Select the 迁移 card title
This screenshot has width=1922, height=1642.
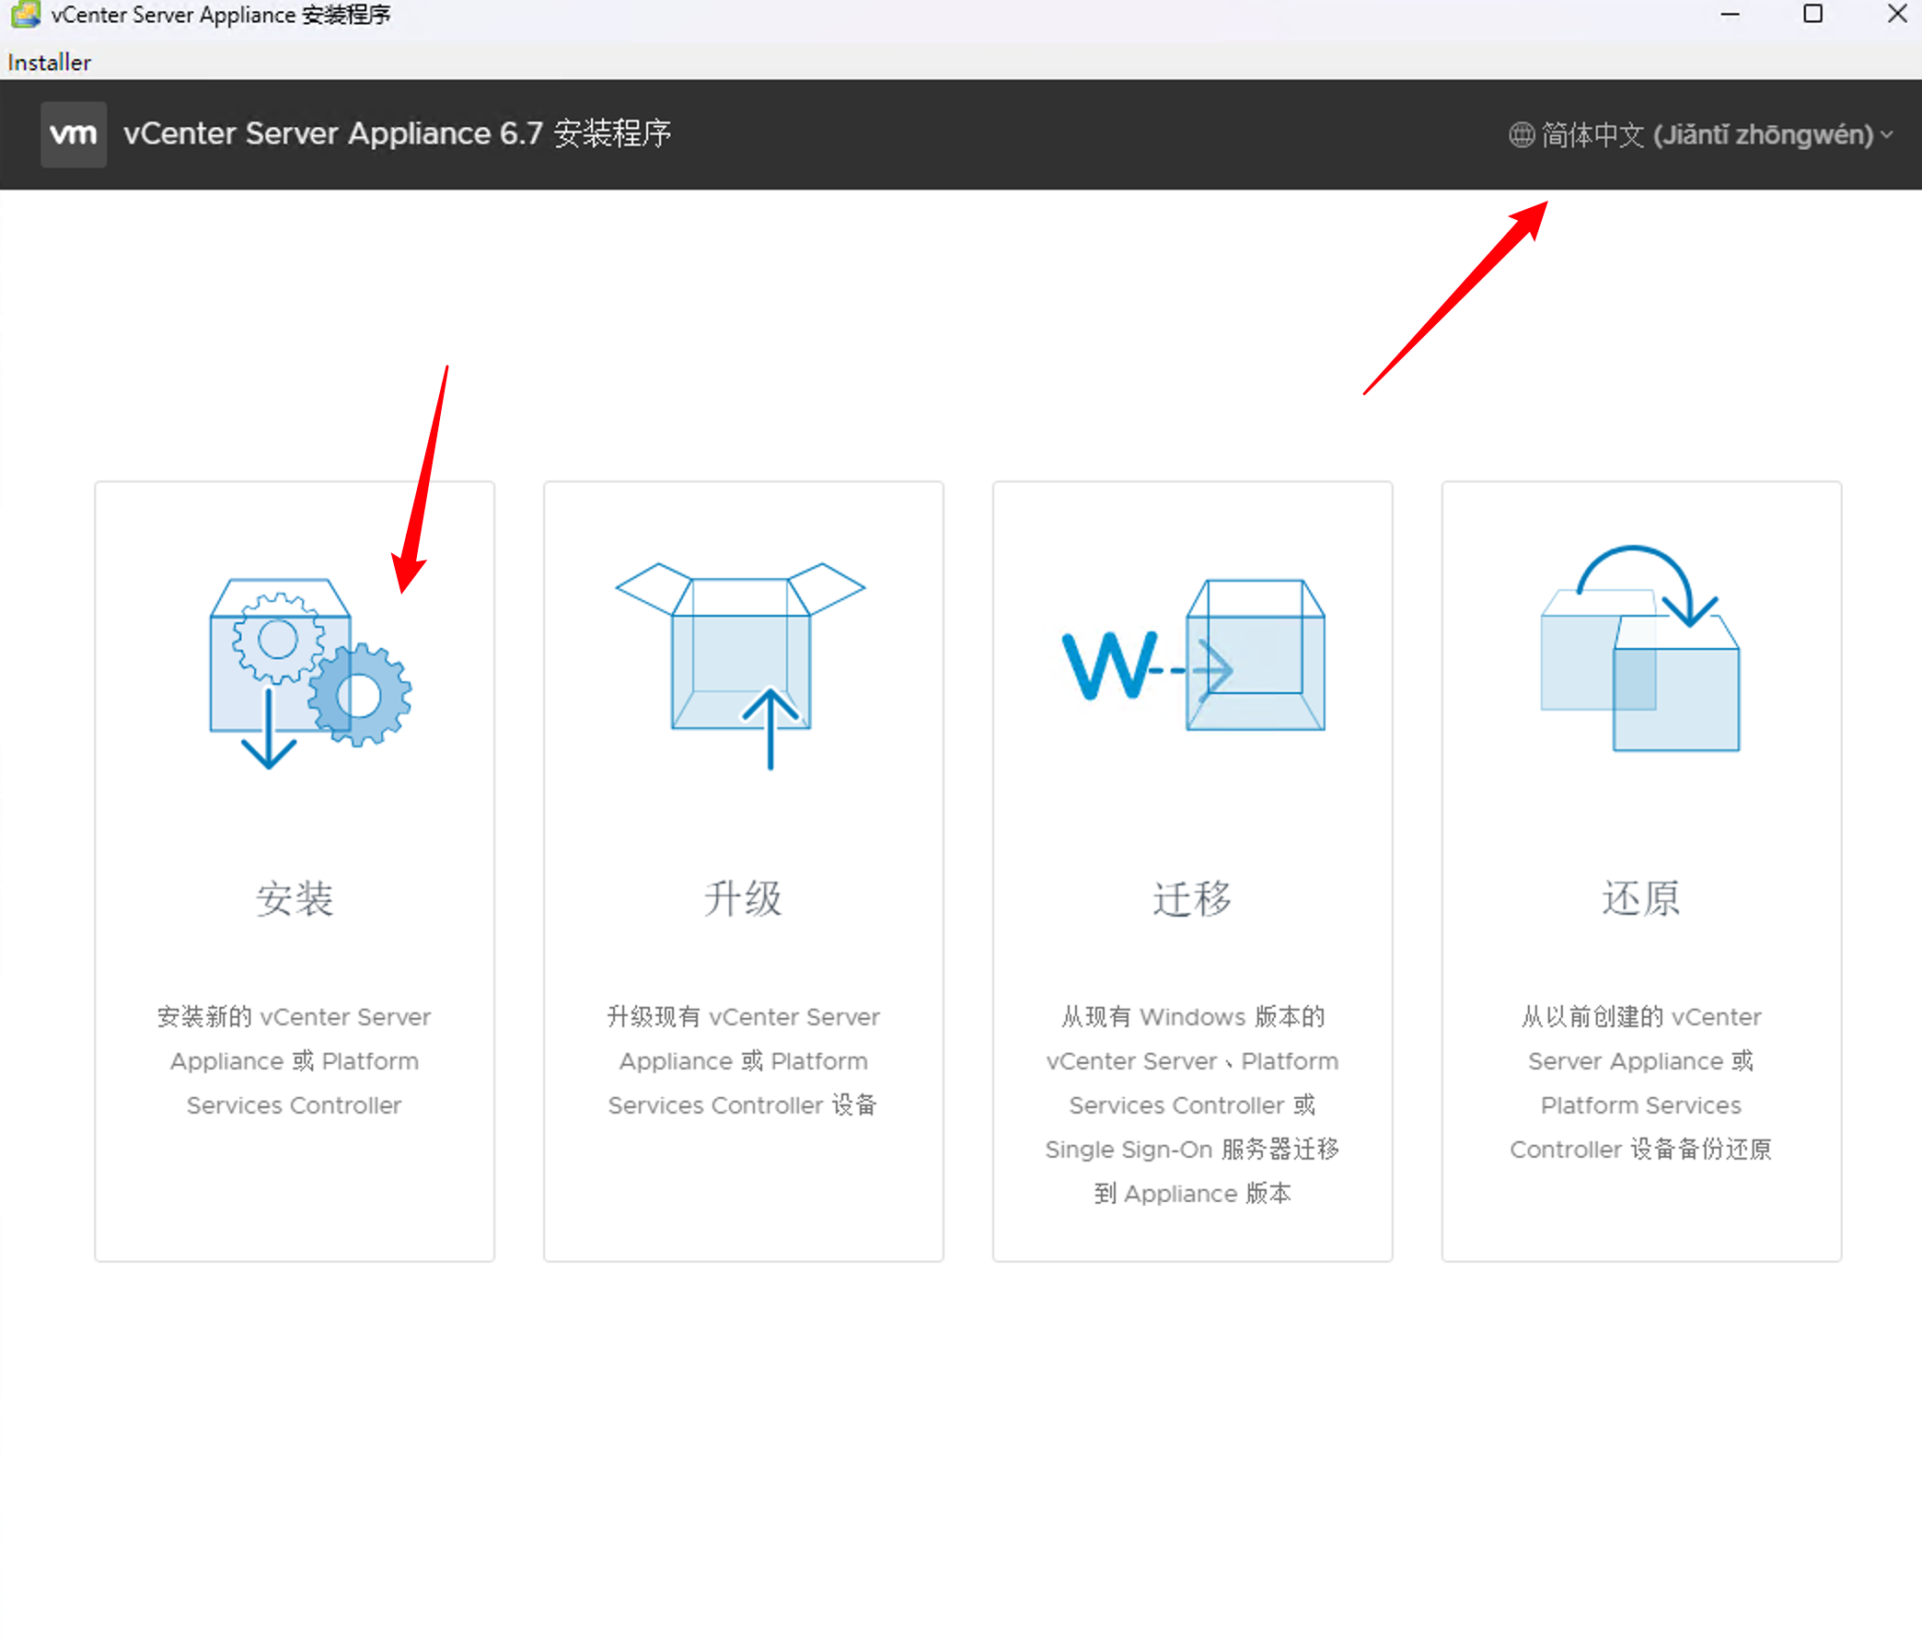coord(1192,898)
